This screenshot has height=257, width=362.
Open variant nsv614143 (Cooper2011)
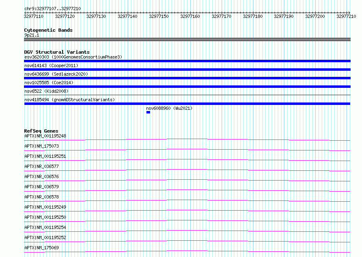pyautogui.click(x=51, y=65)
